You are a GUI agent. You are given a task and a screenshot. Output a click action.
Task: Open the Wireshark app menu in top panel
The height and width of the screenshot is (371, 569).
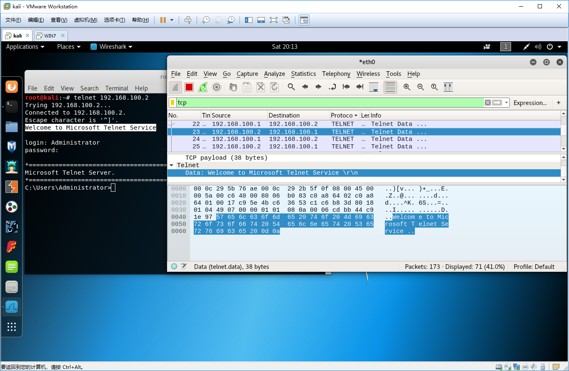click(112, 47)
